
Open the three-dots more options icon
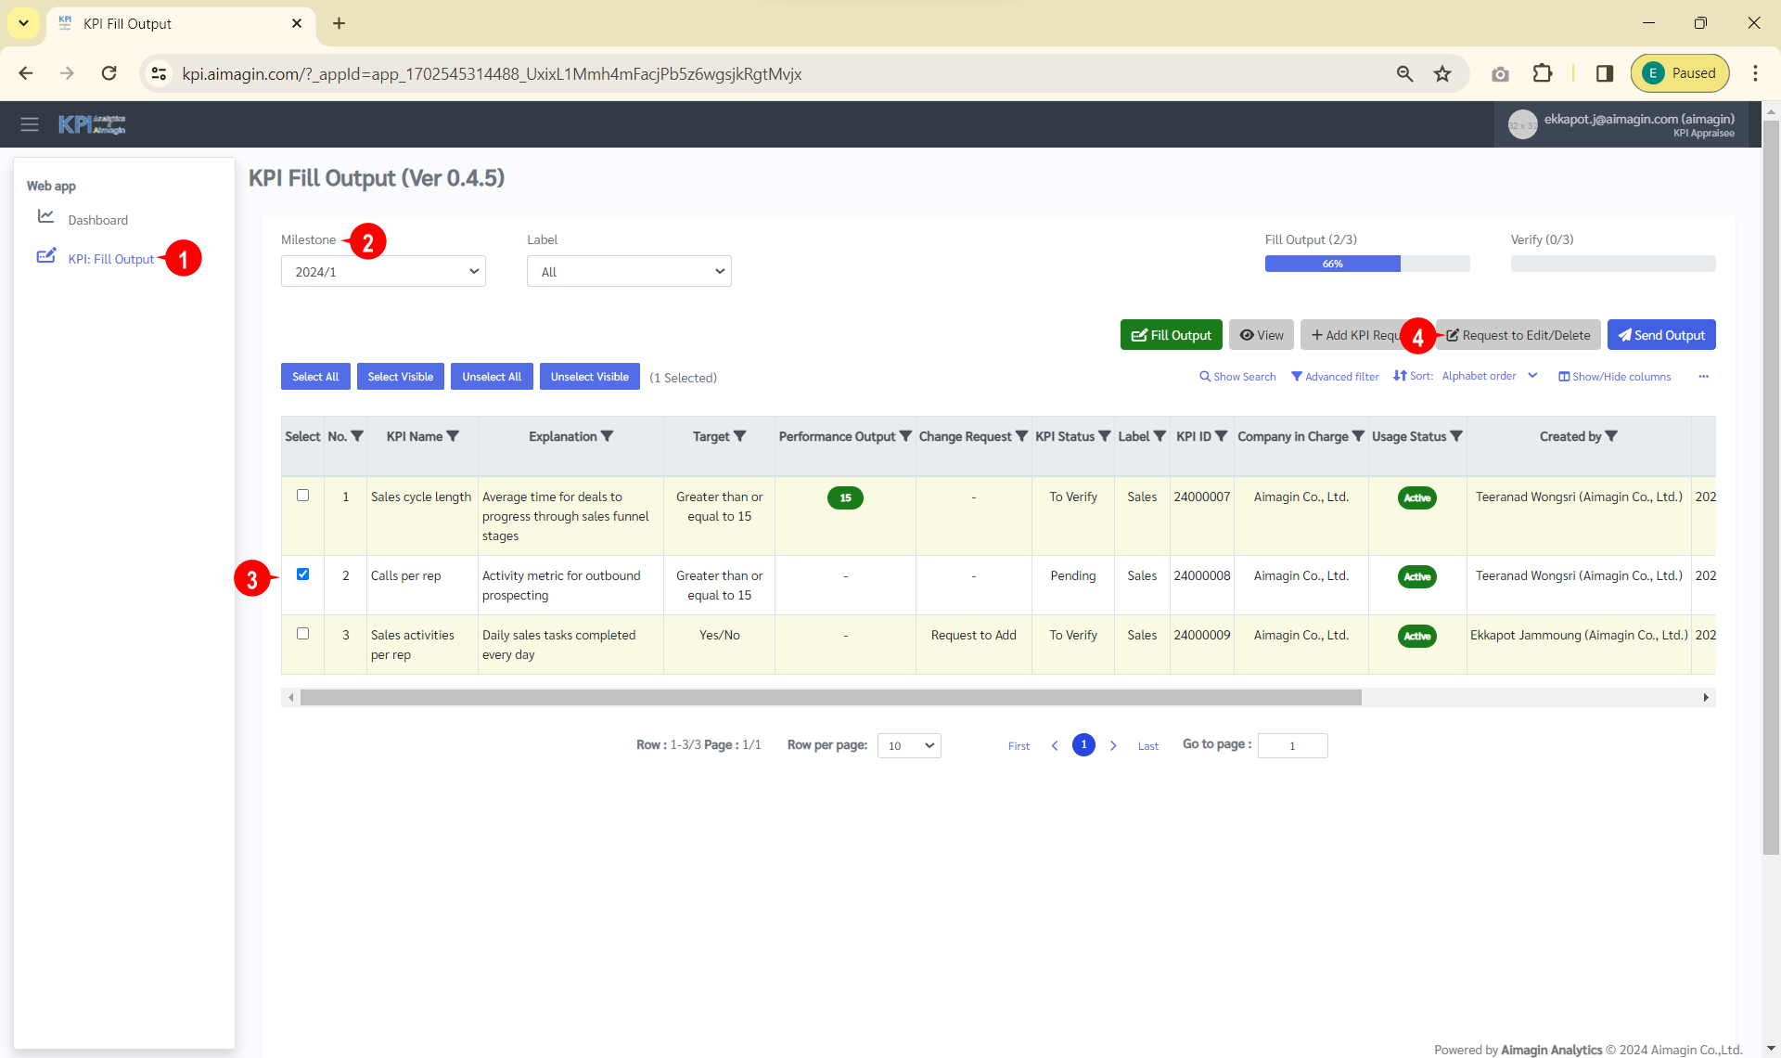(1703, 377)
